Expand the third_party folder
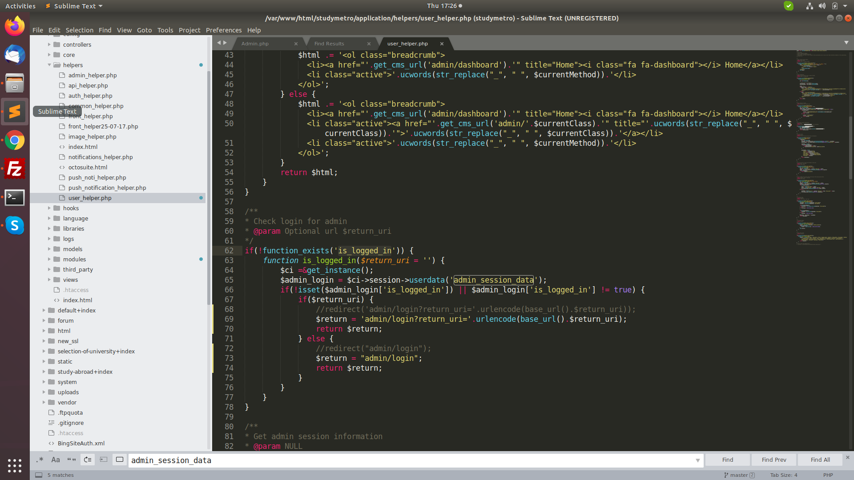The image size is (854, 480). point(49,269)
